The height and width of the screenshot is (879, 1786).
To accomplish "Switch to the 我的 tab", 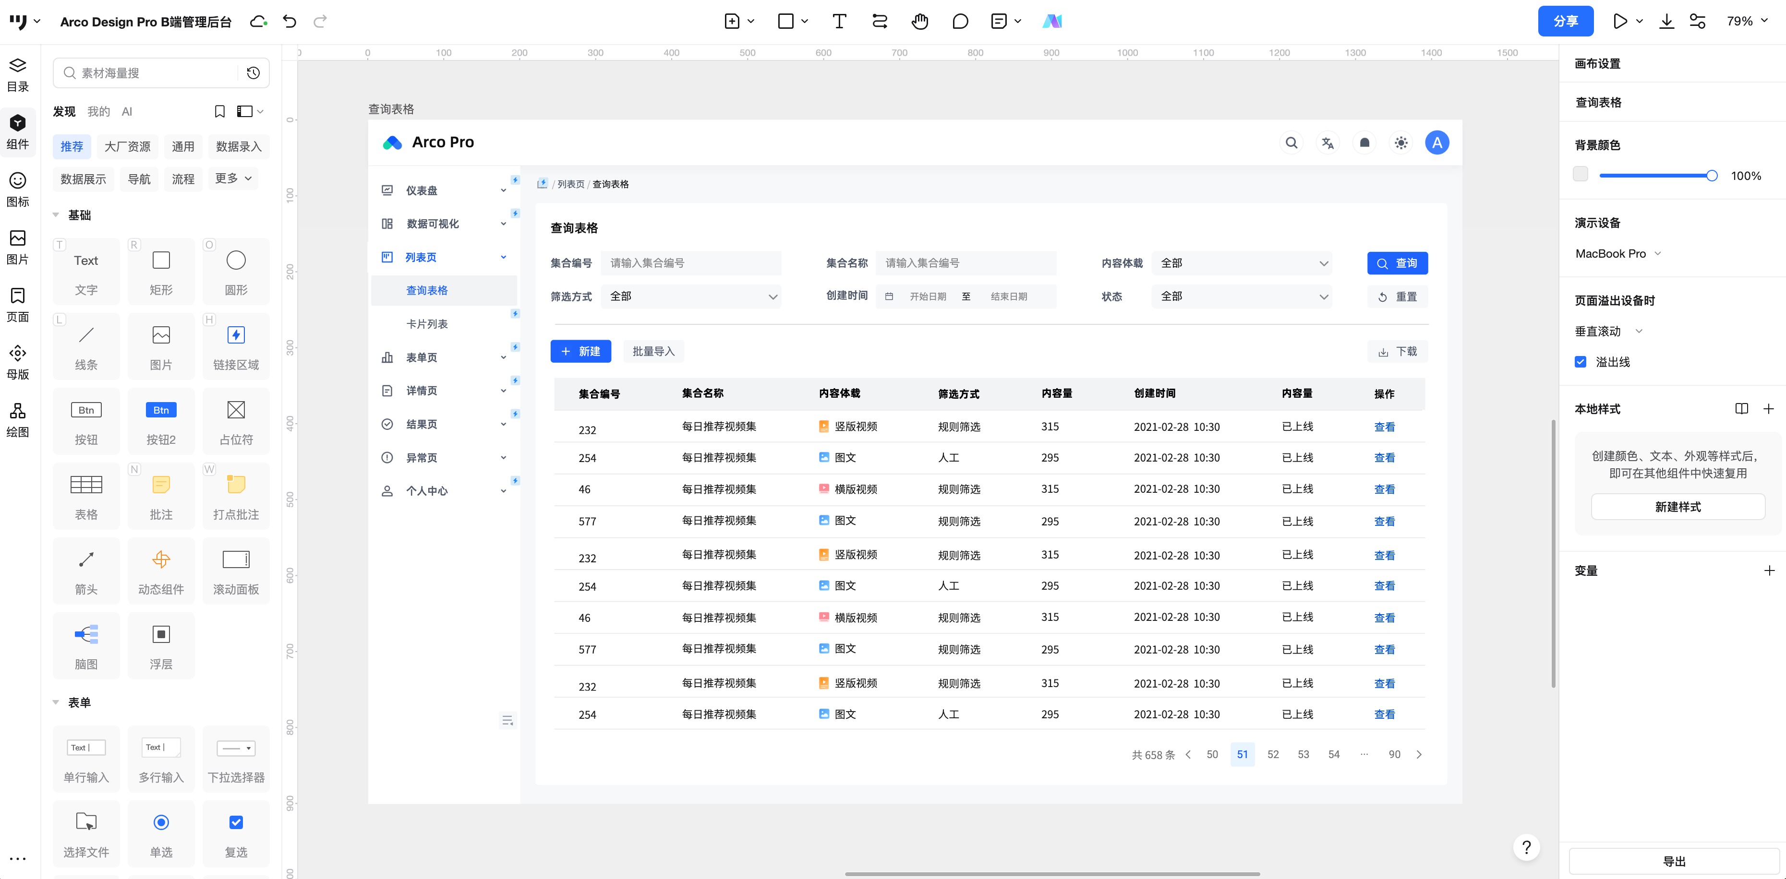I will pyautogui.click(x=98, y=111).
